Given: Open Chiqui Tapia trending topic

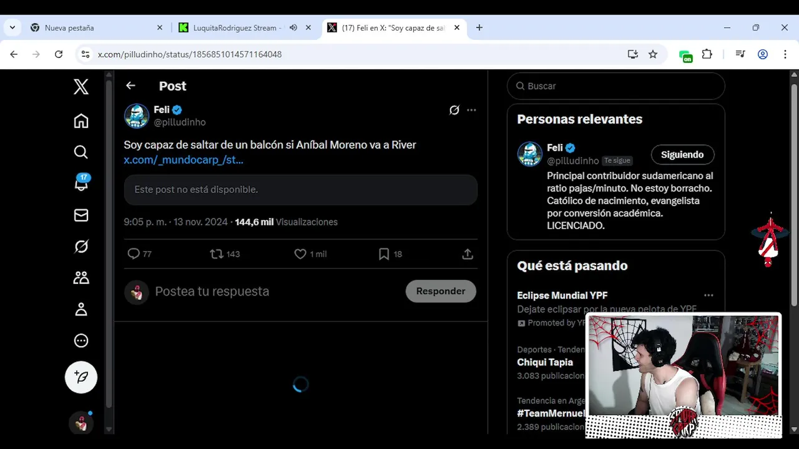Looking at the screenshot, I should tap(545, 362).
